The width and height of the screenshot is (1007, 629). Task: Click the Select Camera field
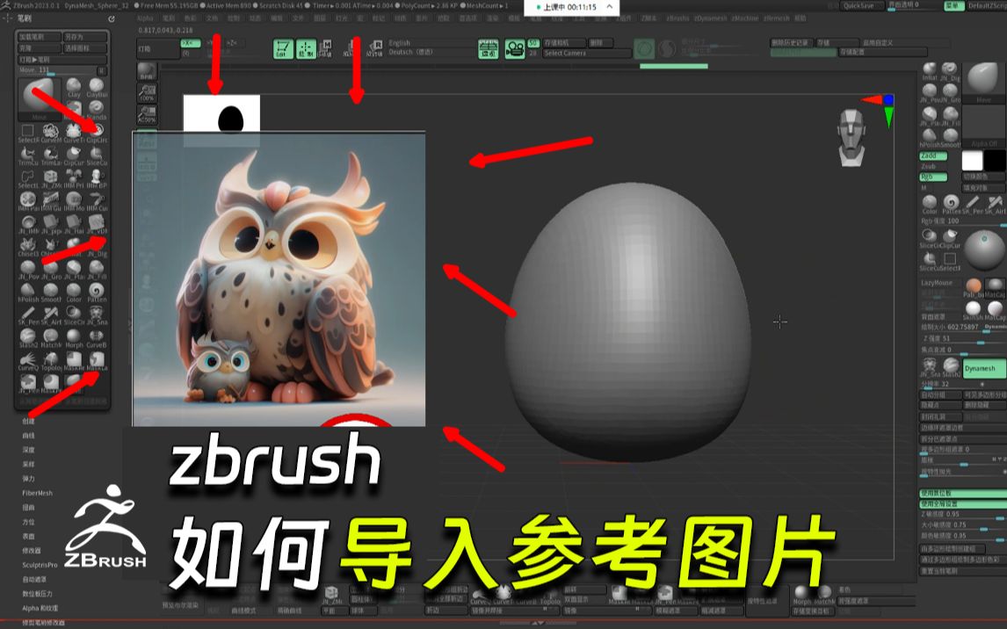[x=586, y=54]
